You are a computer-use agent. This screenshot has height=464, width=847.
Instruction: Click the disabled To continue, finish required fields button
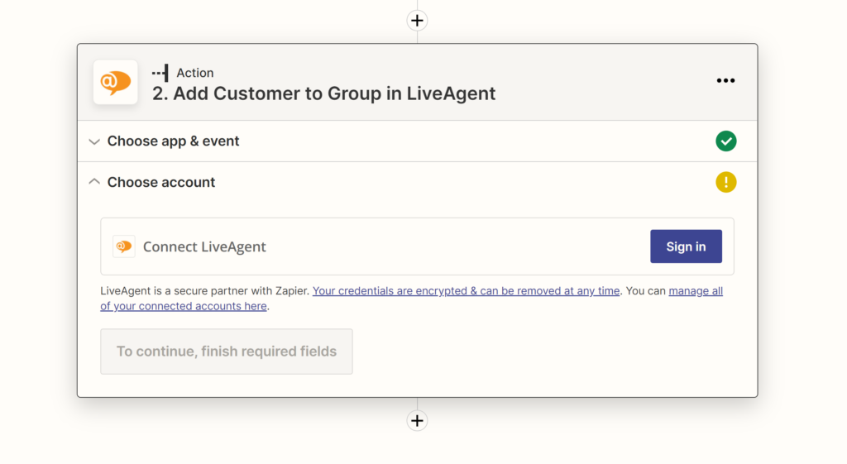click(x=227, y=352)
